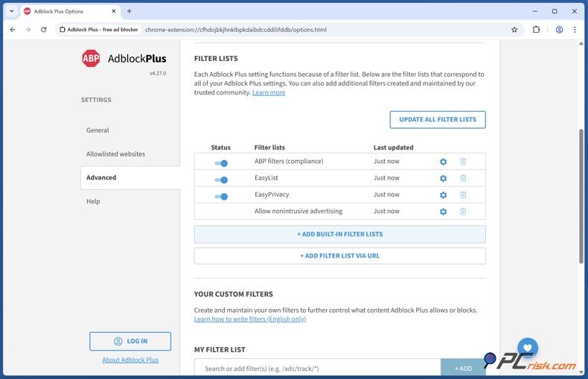The height and width of the screenshot is (379, 588).
Task: Close the Adblock Plus Options tab
Action: (x=114, y=11)
